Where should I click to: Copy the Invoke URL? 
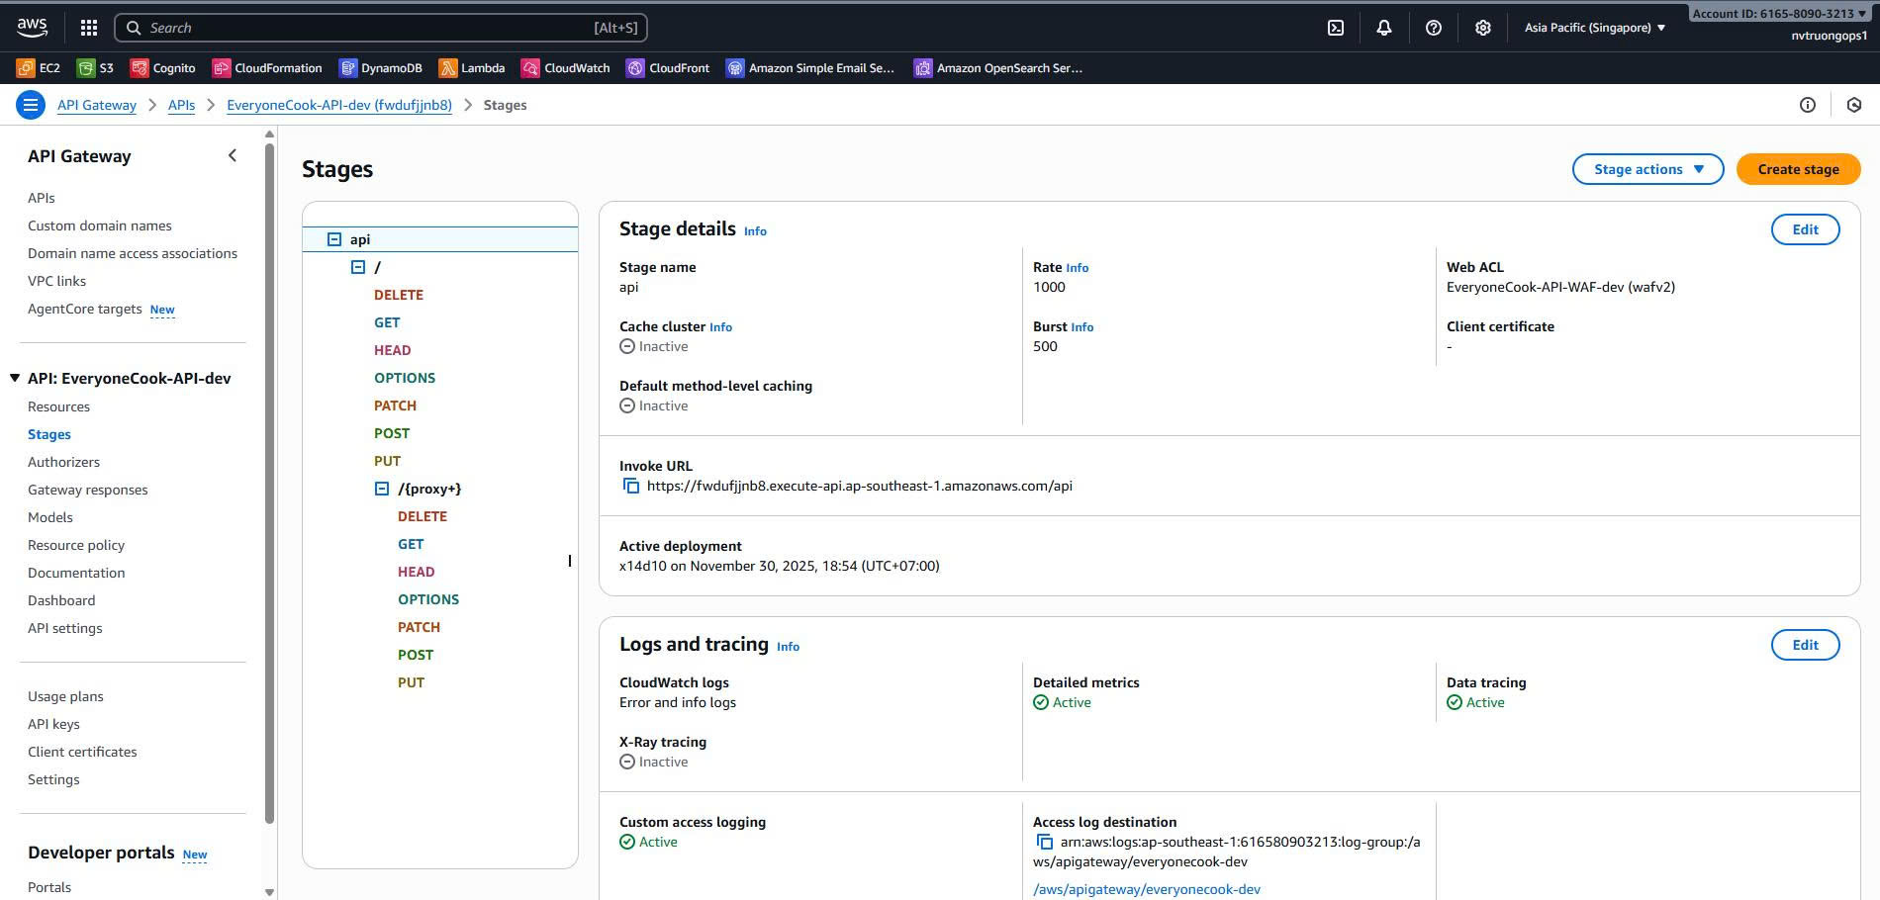pyautogui.click(x=630, y=486)
